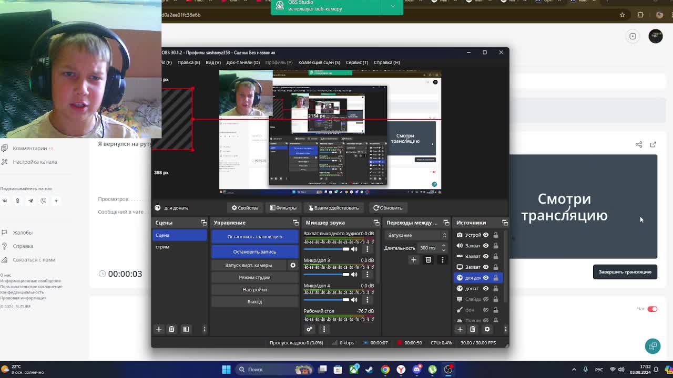The image size is (673, 378).
Task: Open the Справка (H) menu
Action: point(386,62)
